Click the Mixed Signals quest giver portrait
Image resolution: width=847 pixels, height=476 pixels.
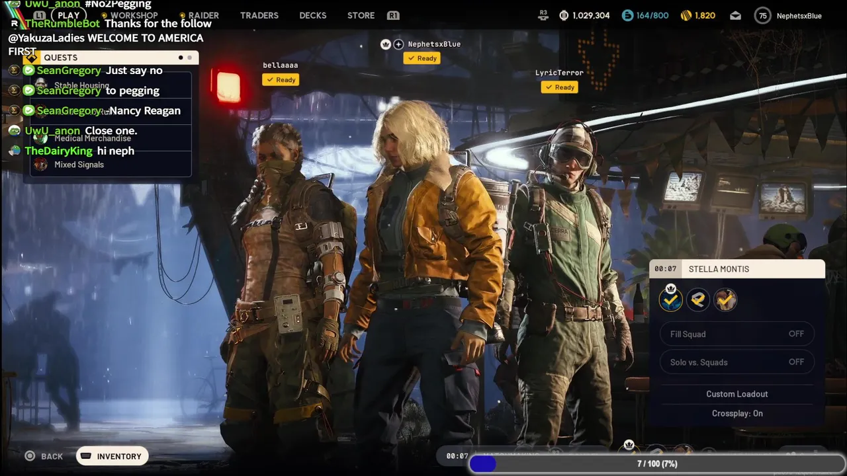(x=41, y=165)
